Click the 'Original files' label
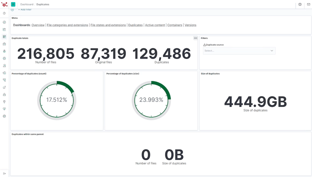312x177 pixels. point(103,62)
